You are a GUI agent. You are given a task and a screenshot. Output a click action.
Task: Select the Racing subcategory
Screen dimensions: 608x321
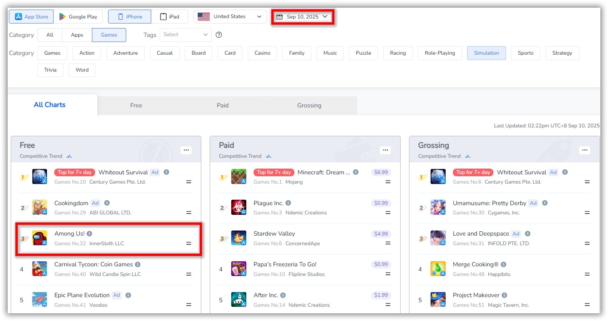click(398, 53)
